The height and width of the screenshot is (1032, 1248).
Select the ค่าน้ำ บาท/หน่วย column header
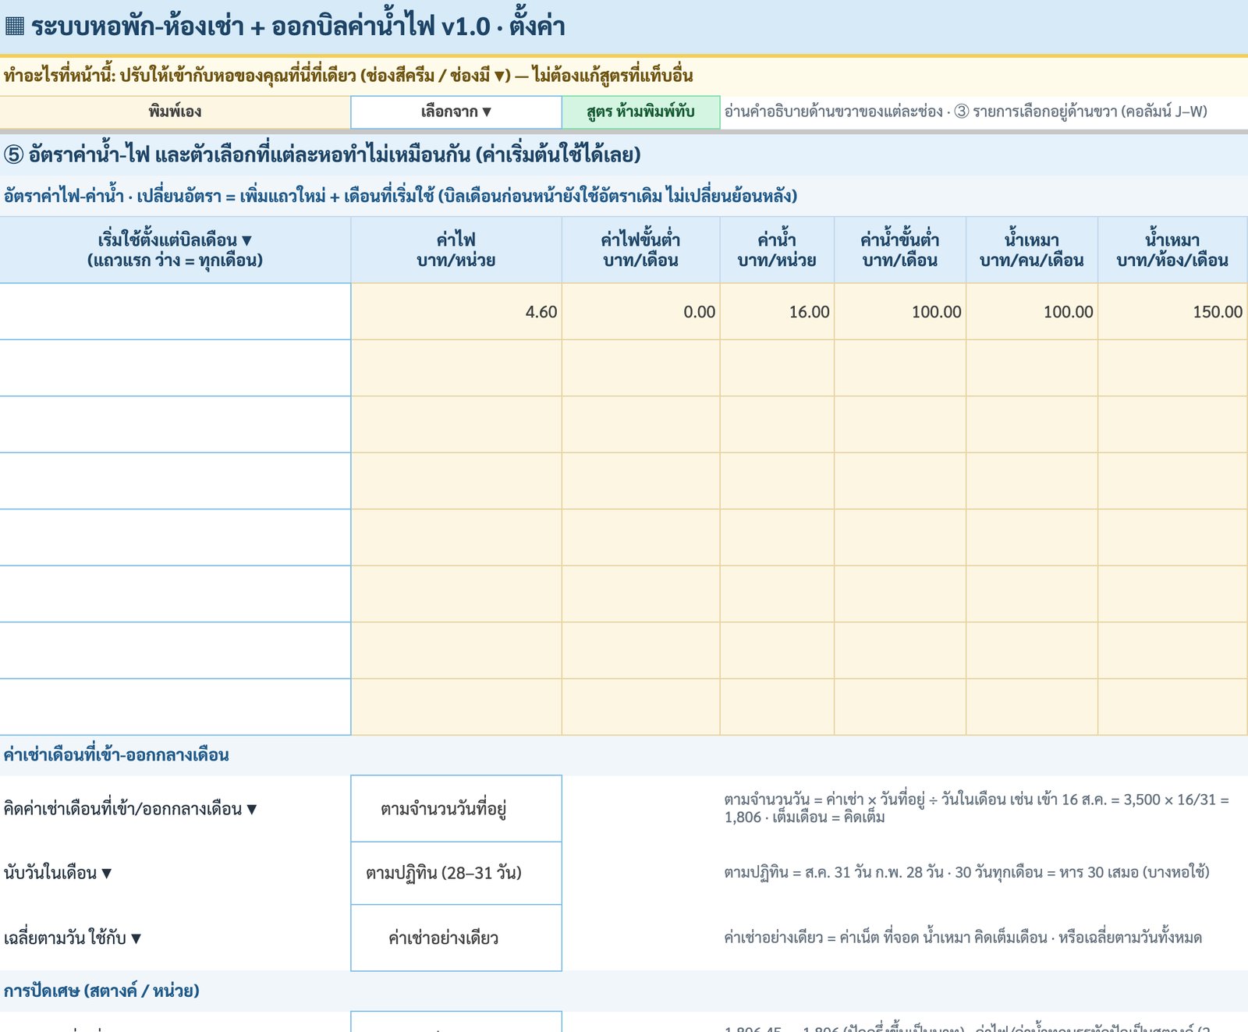tap(777, 250)
